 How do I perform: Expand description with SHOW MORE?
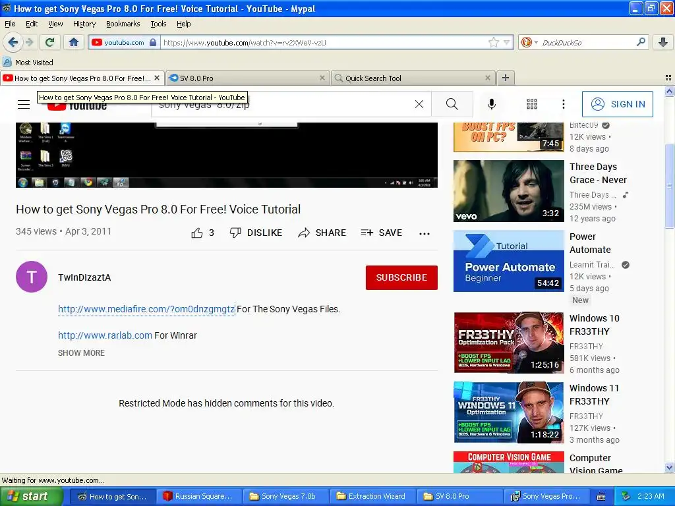81,353
